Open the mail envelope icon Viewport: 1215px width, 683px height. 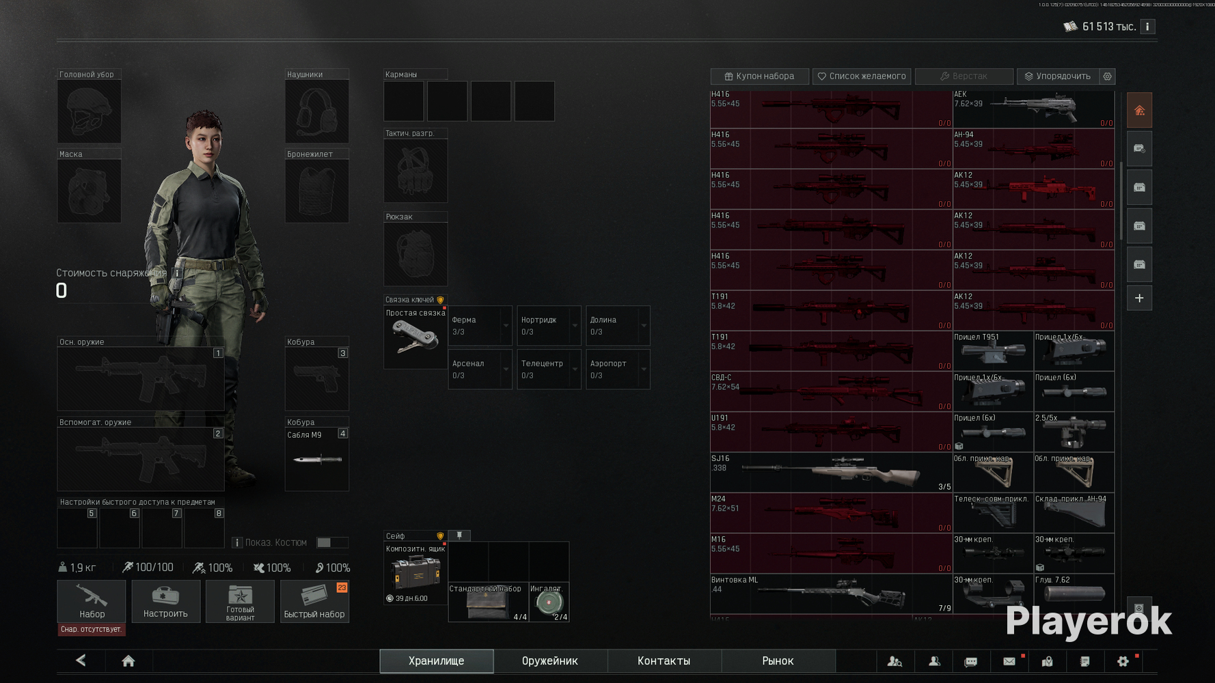pyautogui.click(x=1009, y=661)
